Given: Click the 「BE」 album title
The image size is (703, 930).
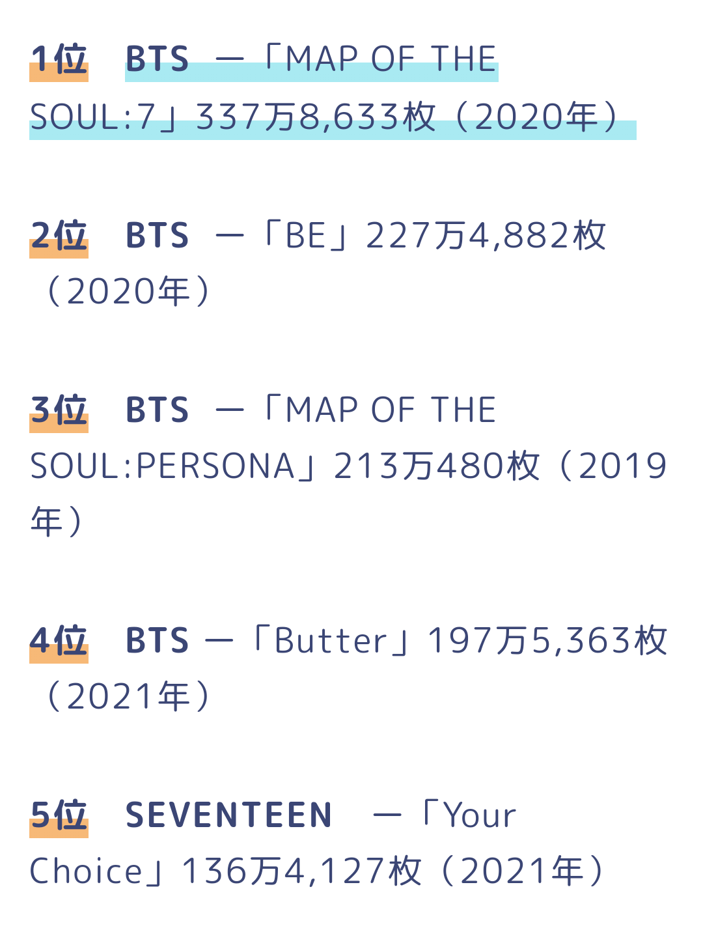Looking at the screenshot, I should [x=306, y=236].
